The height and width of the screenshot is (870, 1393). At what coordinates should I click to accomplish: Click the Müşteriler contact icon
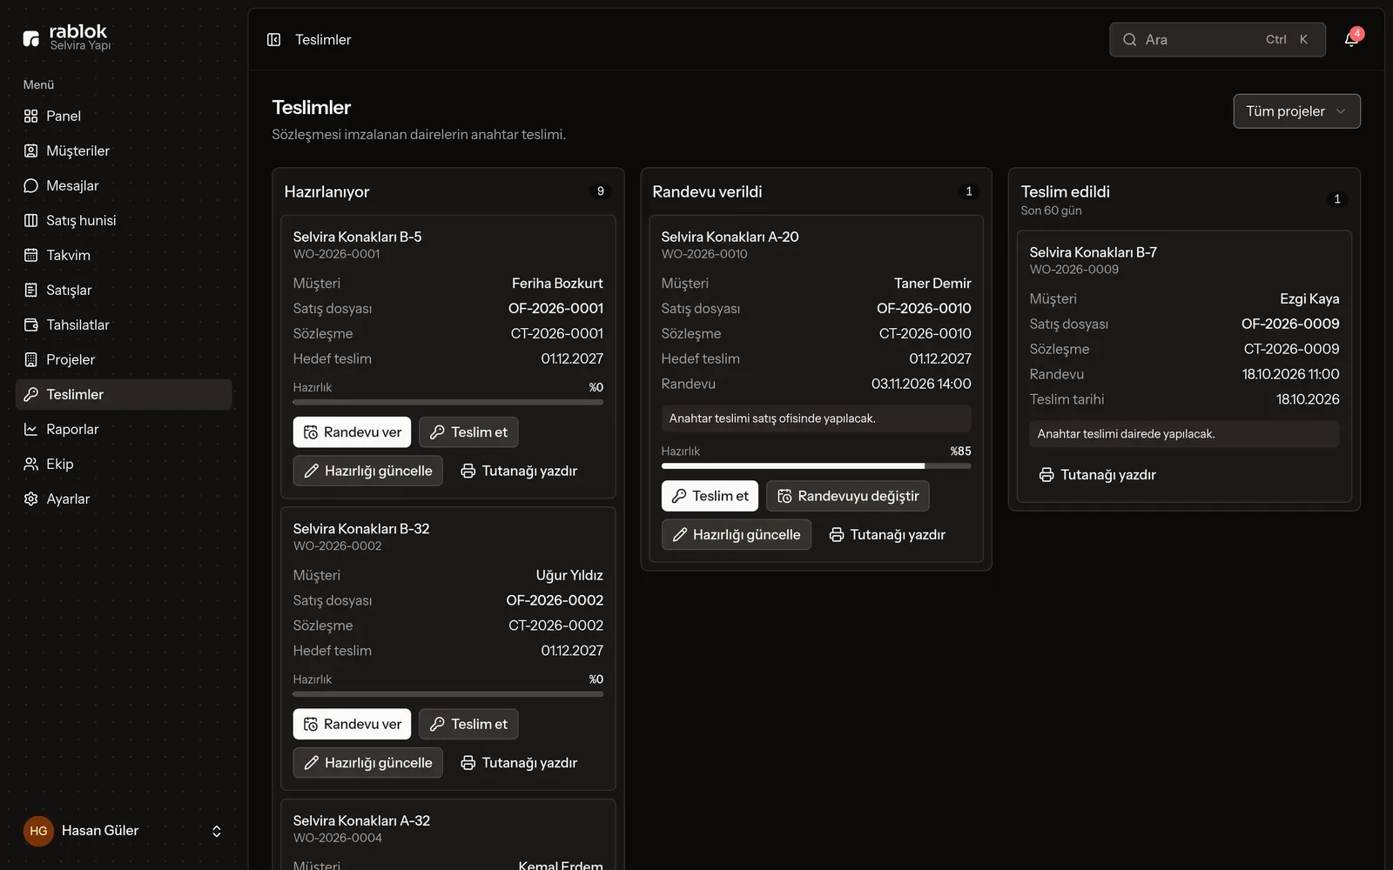click(x=31, y=151)
